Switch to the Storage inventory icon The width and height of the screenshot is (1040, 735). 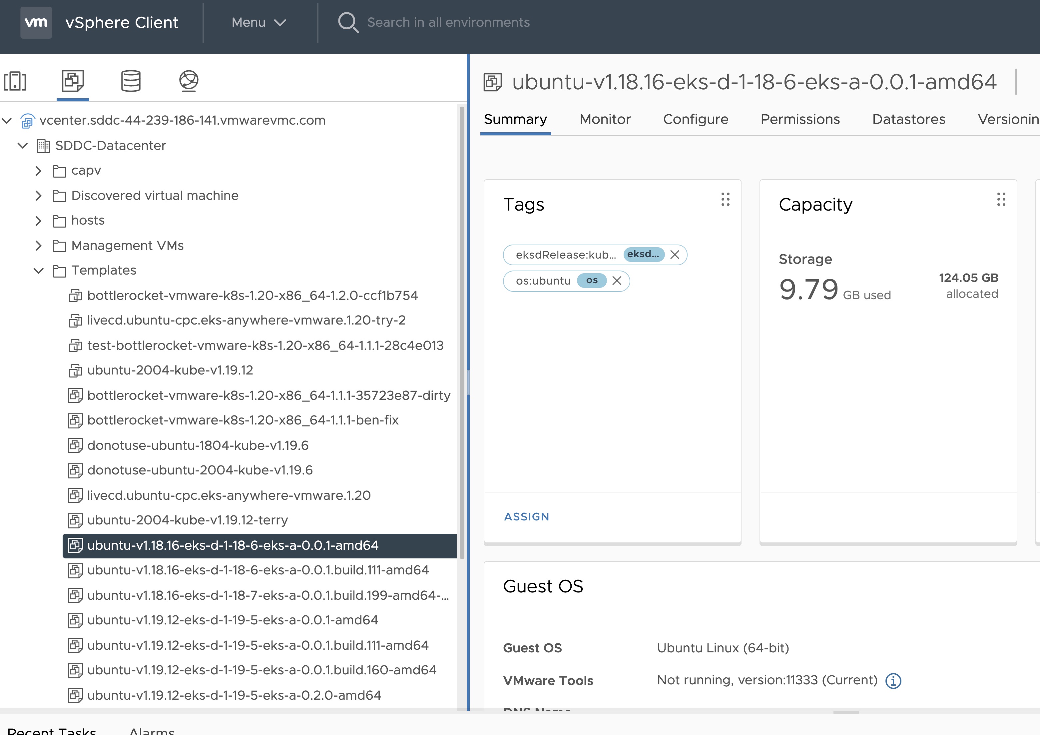pos(131,81)
